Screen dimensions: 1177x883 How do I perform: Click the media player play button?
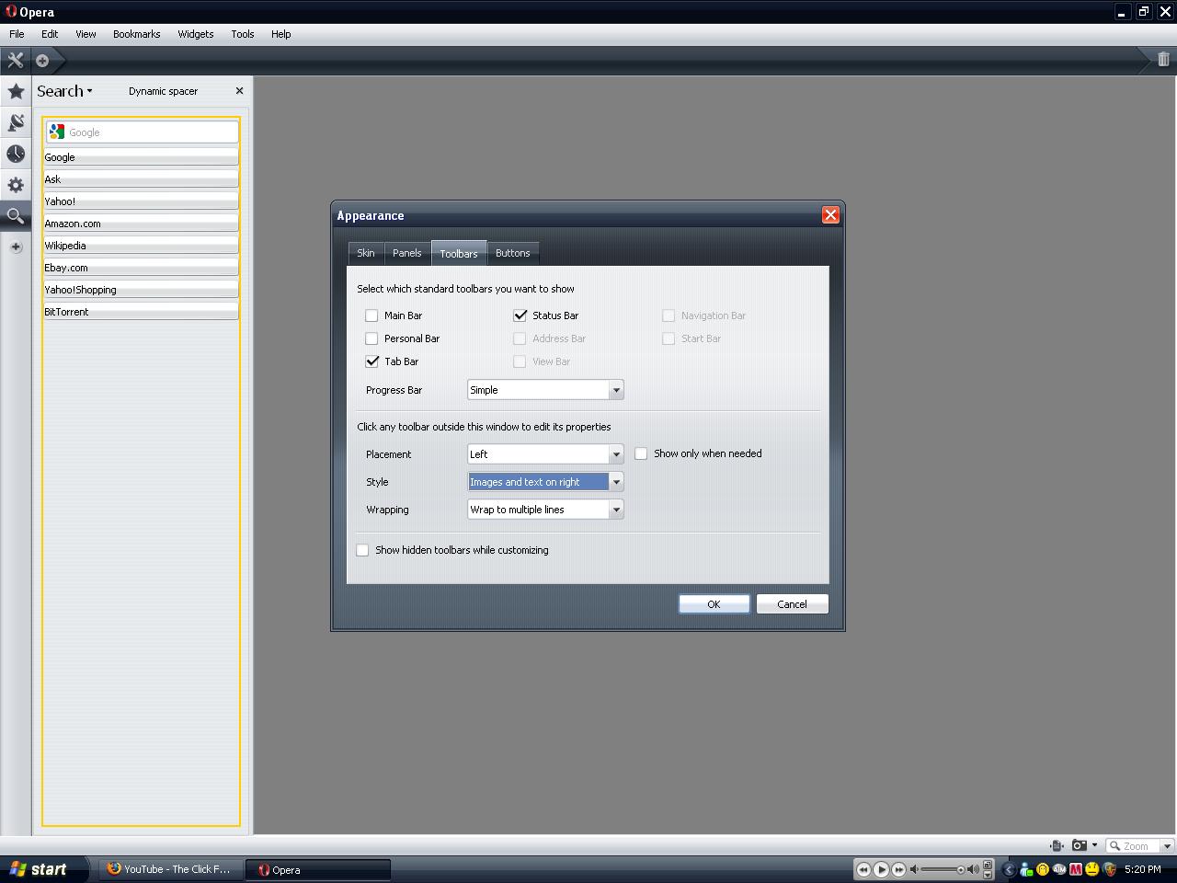pyautogui.click(x=881, y=869)
